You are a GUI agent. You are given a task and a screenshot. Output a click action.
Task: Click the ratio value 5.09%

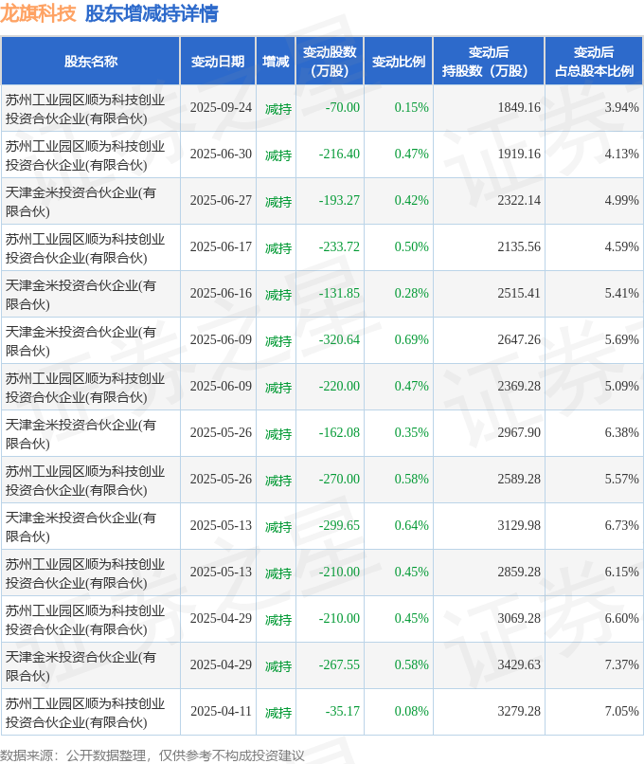621,387
